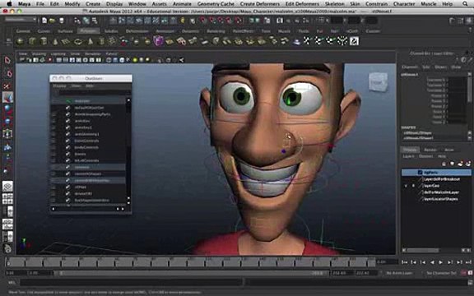Activate the Rotate tool
The width and height of the screenshot is (474, 296).
click(7, 109)
